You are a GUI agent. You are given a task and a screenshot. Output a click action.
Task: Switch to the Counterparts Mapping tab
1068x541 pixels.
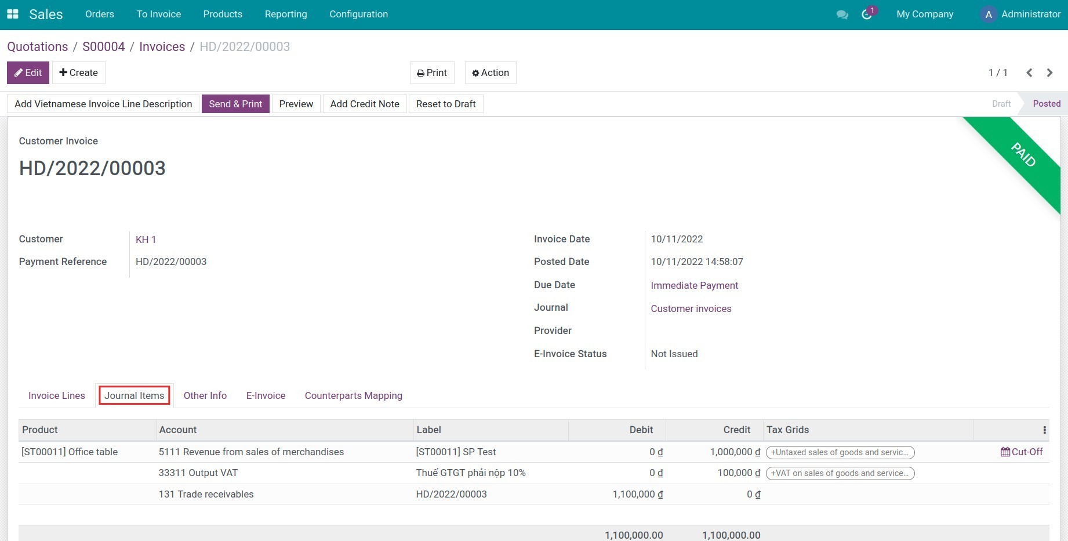coord(353,395)
